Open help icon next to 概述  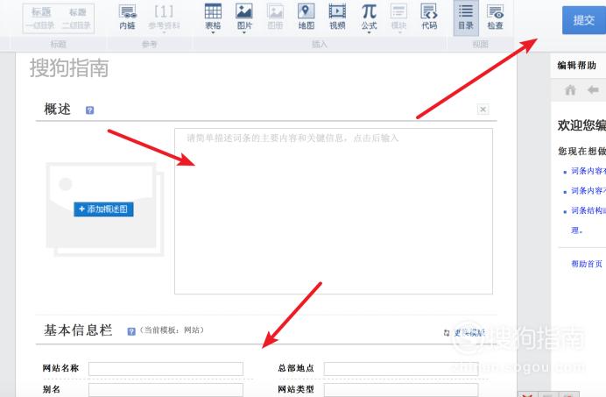point(89,110)
